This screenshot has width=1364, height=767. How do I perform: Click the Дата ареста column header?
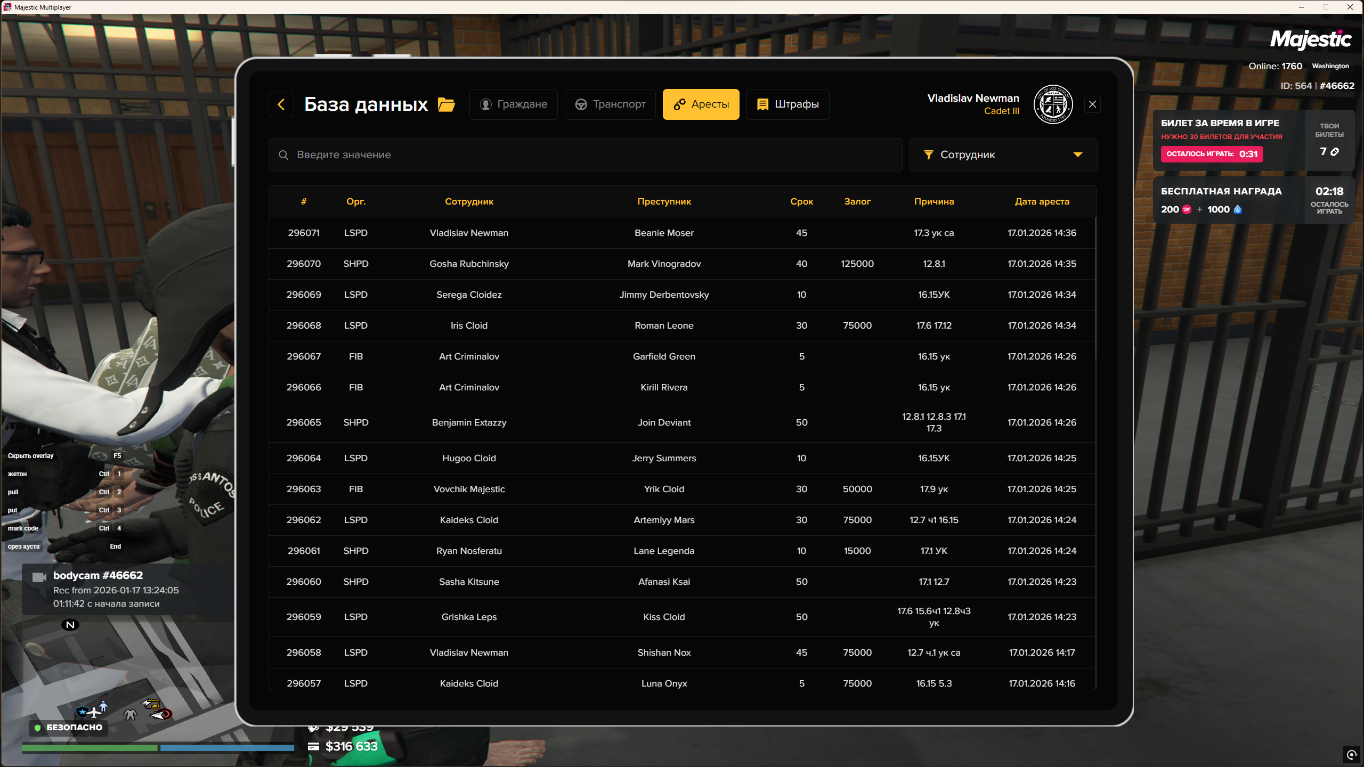tap(1042, 201)
